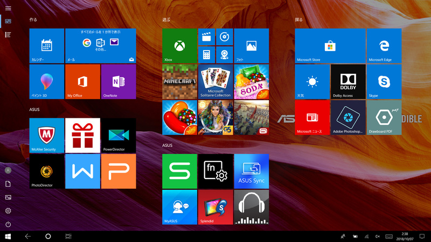This screenshot has width=431, height=242.
Task: Open the Calendar tile
Action: (x=47, y=46)
